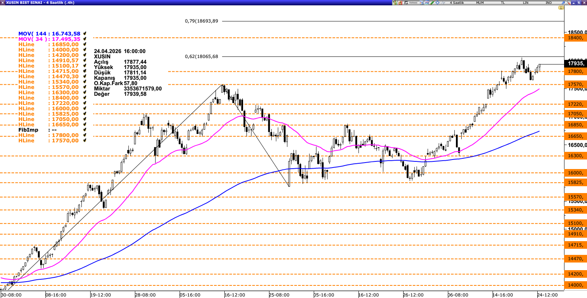The height and width of the screenshot is (298, 587).
Task: Click the blue arrow pin icon
Action: pos(562,3)
